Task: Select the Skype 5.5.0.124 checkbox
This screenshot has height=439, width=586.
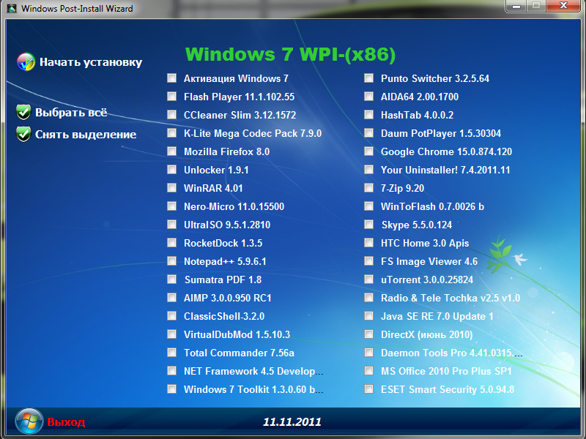Action: point(368,225)
